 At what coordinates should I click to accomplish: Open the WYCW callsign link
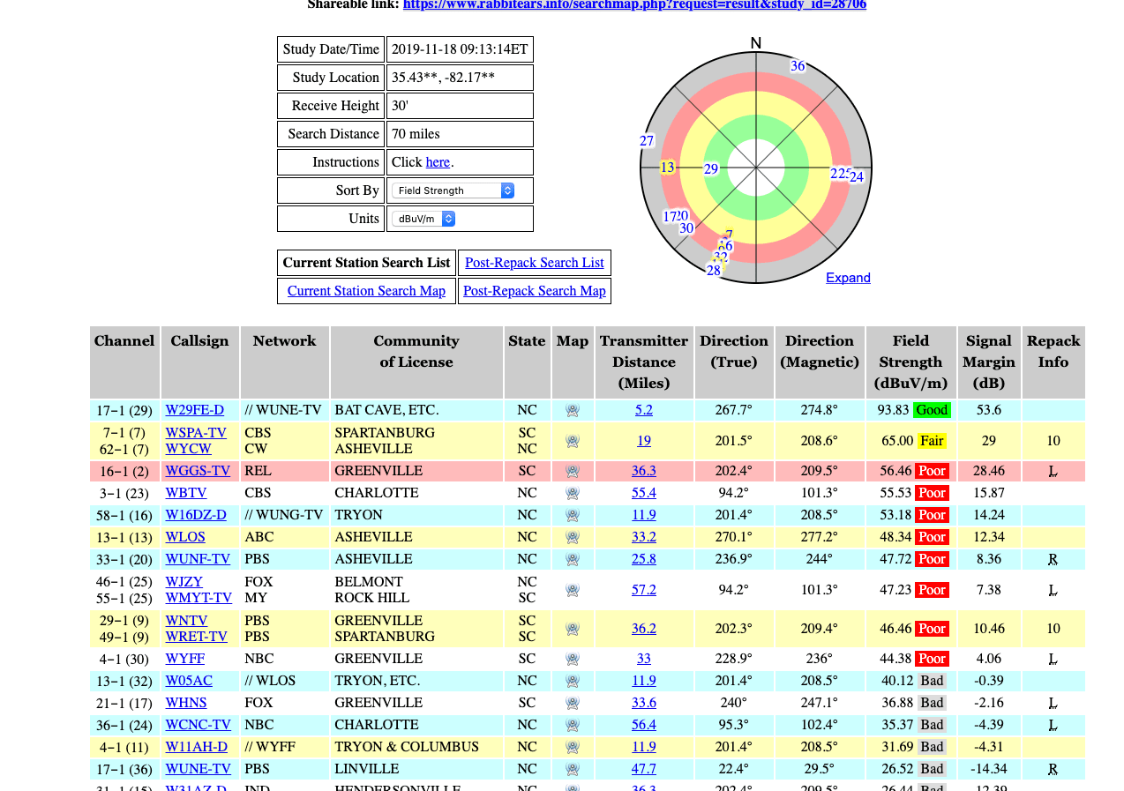point(189,449)
